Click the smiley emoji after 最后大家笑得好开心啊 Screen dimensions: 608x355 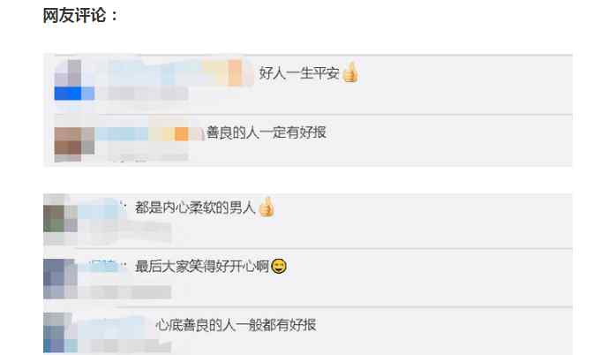click(279, 266)
